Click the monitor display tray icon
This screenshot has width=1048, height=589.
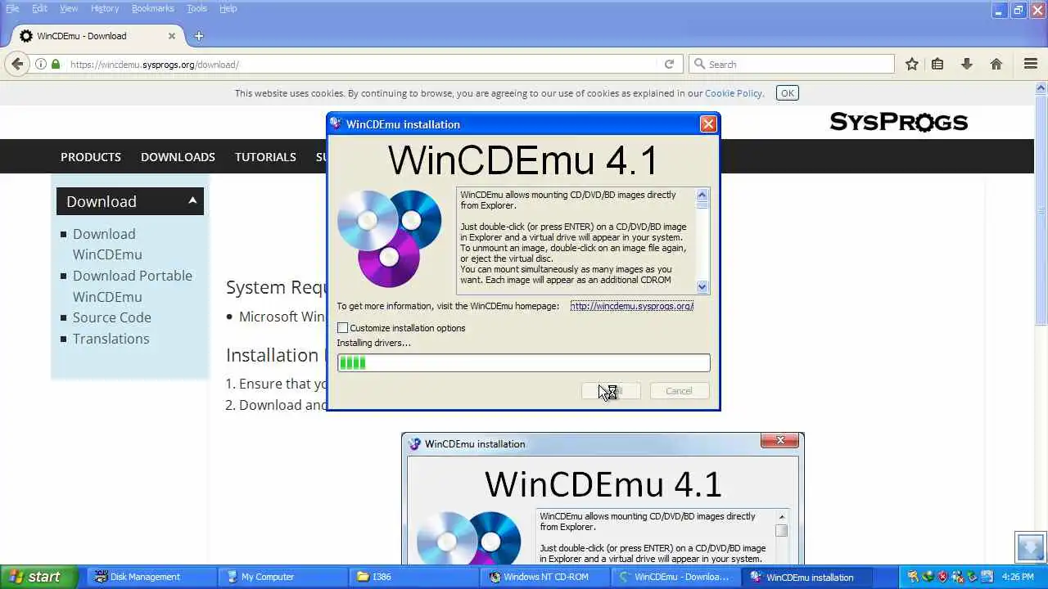(987, 577)
